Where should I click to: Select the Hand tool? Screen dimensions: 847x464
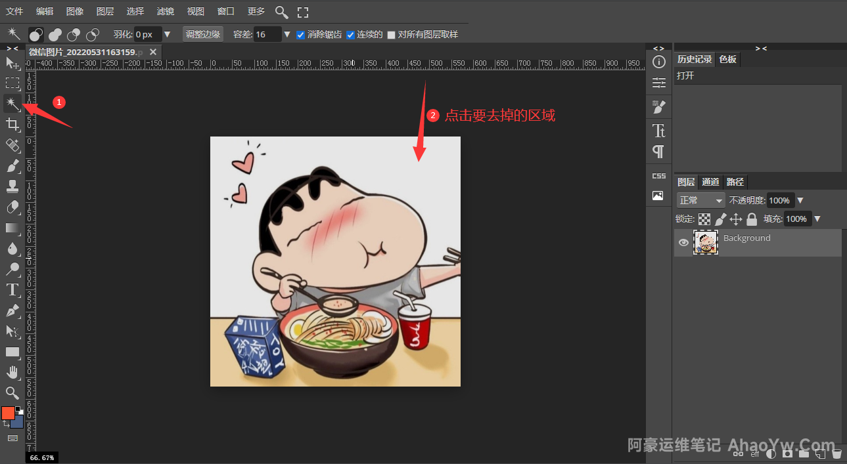[x=12, y=372]
